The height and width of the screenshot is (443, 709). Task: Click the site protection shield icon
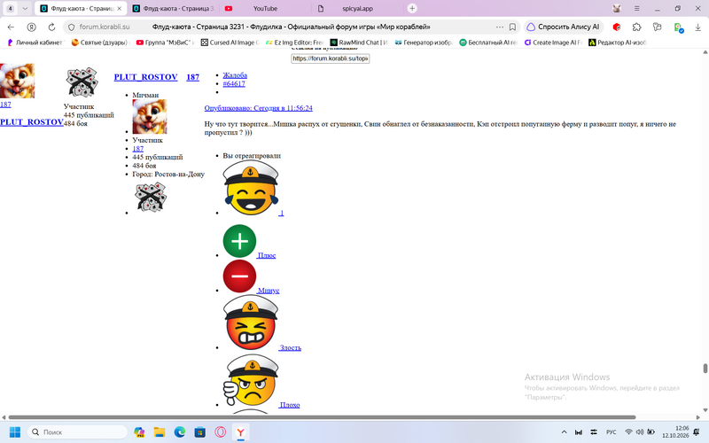pyautogui.click(x=71, y=27)
